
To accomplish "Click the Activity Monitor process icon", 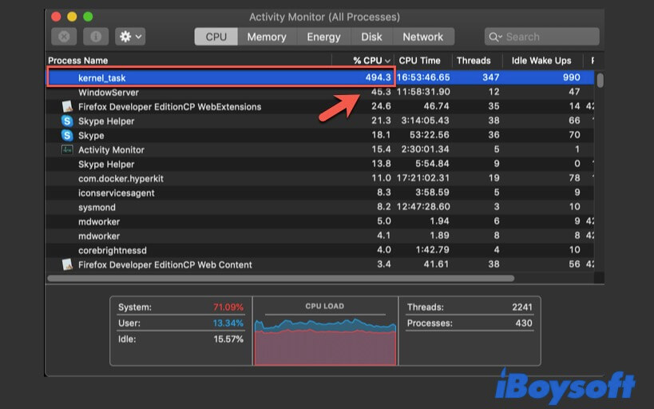I will click(x=68, y=150).
